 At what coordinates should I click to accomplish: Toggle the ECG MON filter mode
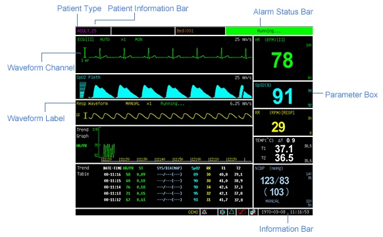click(x=138, y=39)
